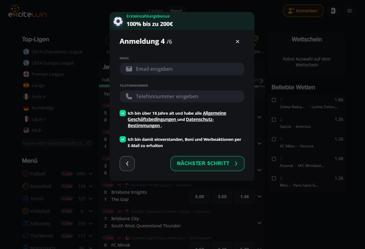Image resolution: width=365 pixels, height=249 pixels.
Task: Open the Sport tab
Action: (x=176, y=10)
